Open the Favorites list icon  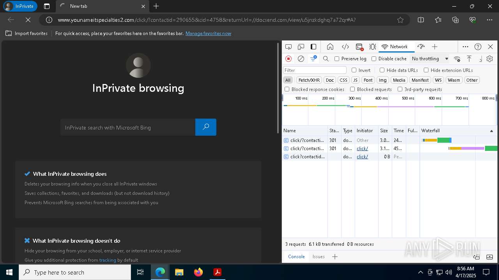[x=438, y=20]
